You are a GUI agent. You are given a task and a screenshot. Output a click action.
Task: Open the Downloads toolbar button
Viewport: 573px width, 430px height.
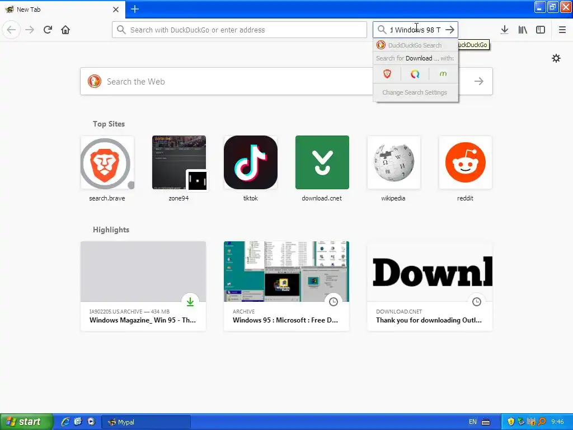[x=505, y=30]
